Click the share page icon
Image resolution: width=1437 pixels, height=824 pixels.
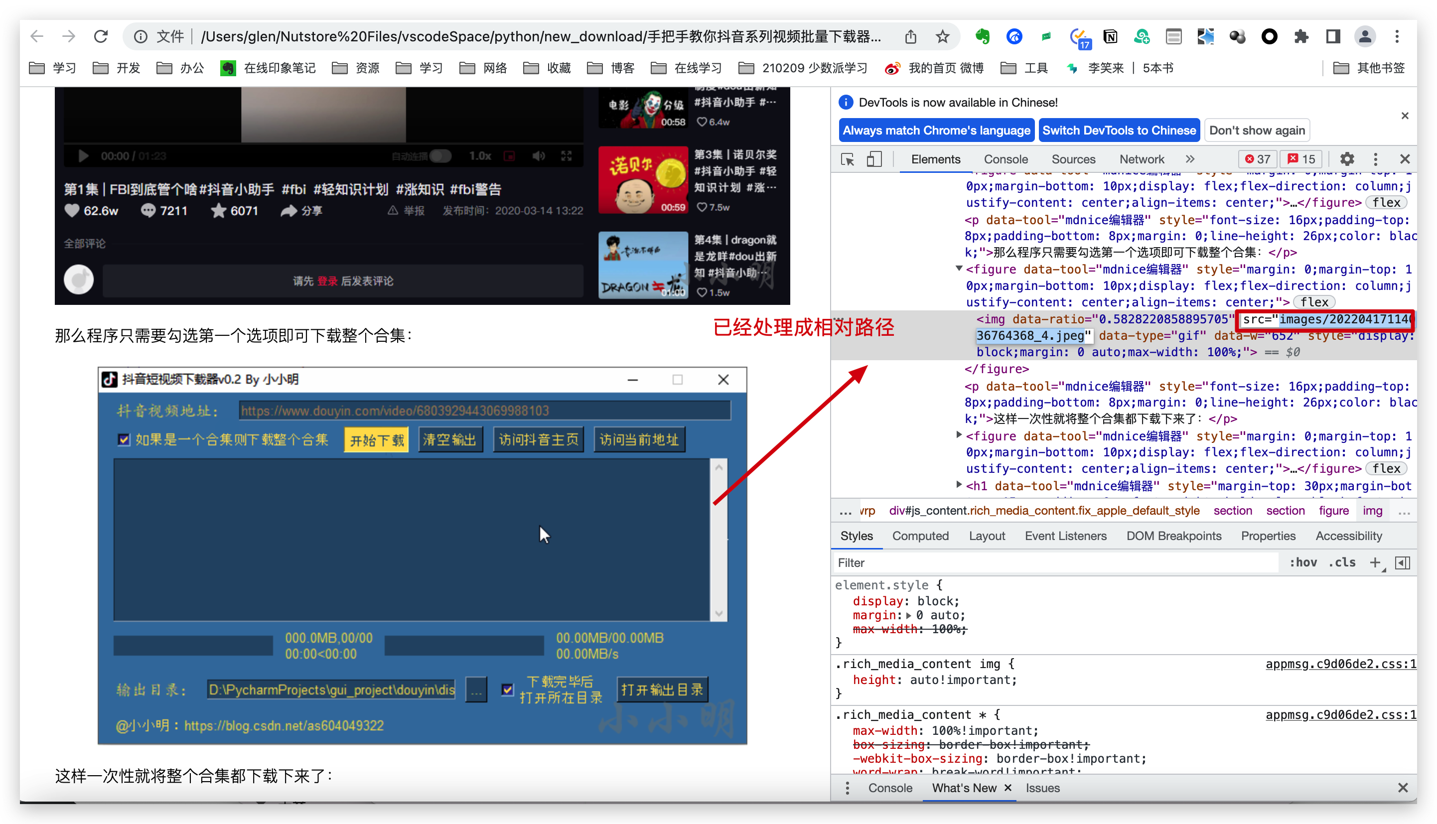(x=911, y=37)
